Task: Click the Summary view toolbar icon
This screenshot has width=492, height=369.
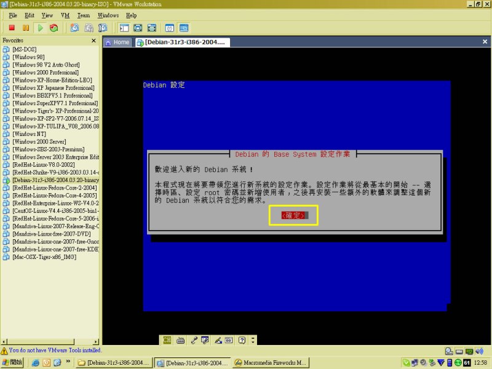Action: pos(170,28)
